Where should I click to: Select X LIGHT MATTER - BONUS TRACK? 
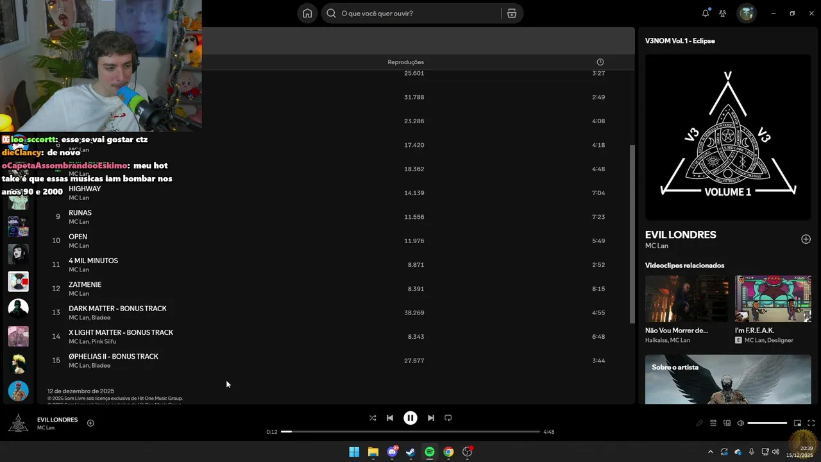pos(334,336)
